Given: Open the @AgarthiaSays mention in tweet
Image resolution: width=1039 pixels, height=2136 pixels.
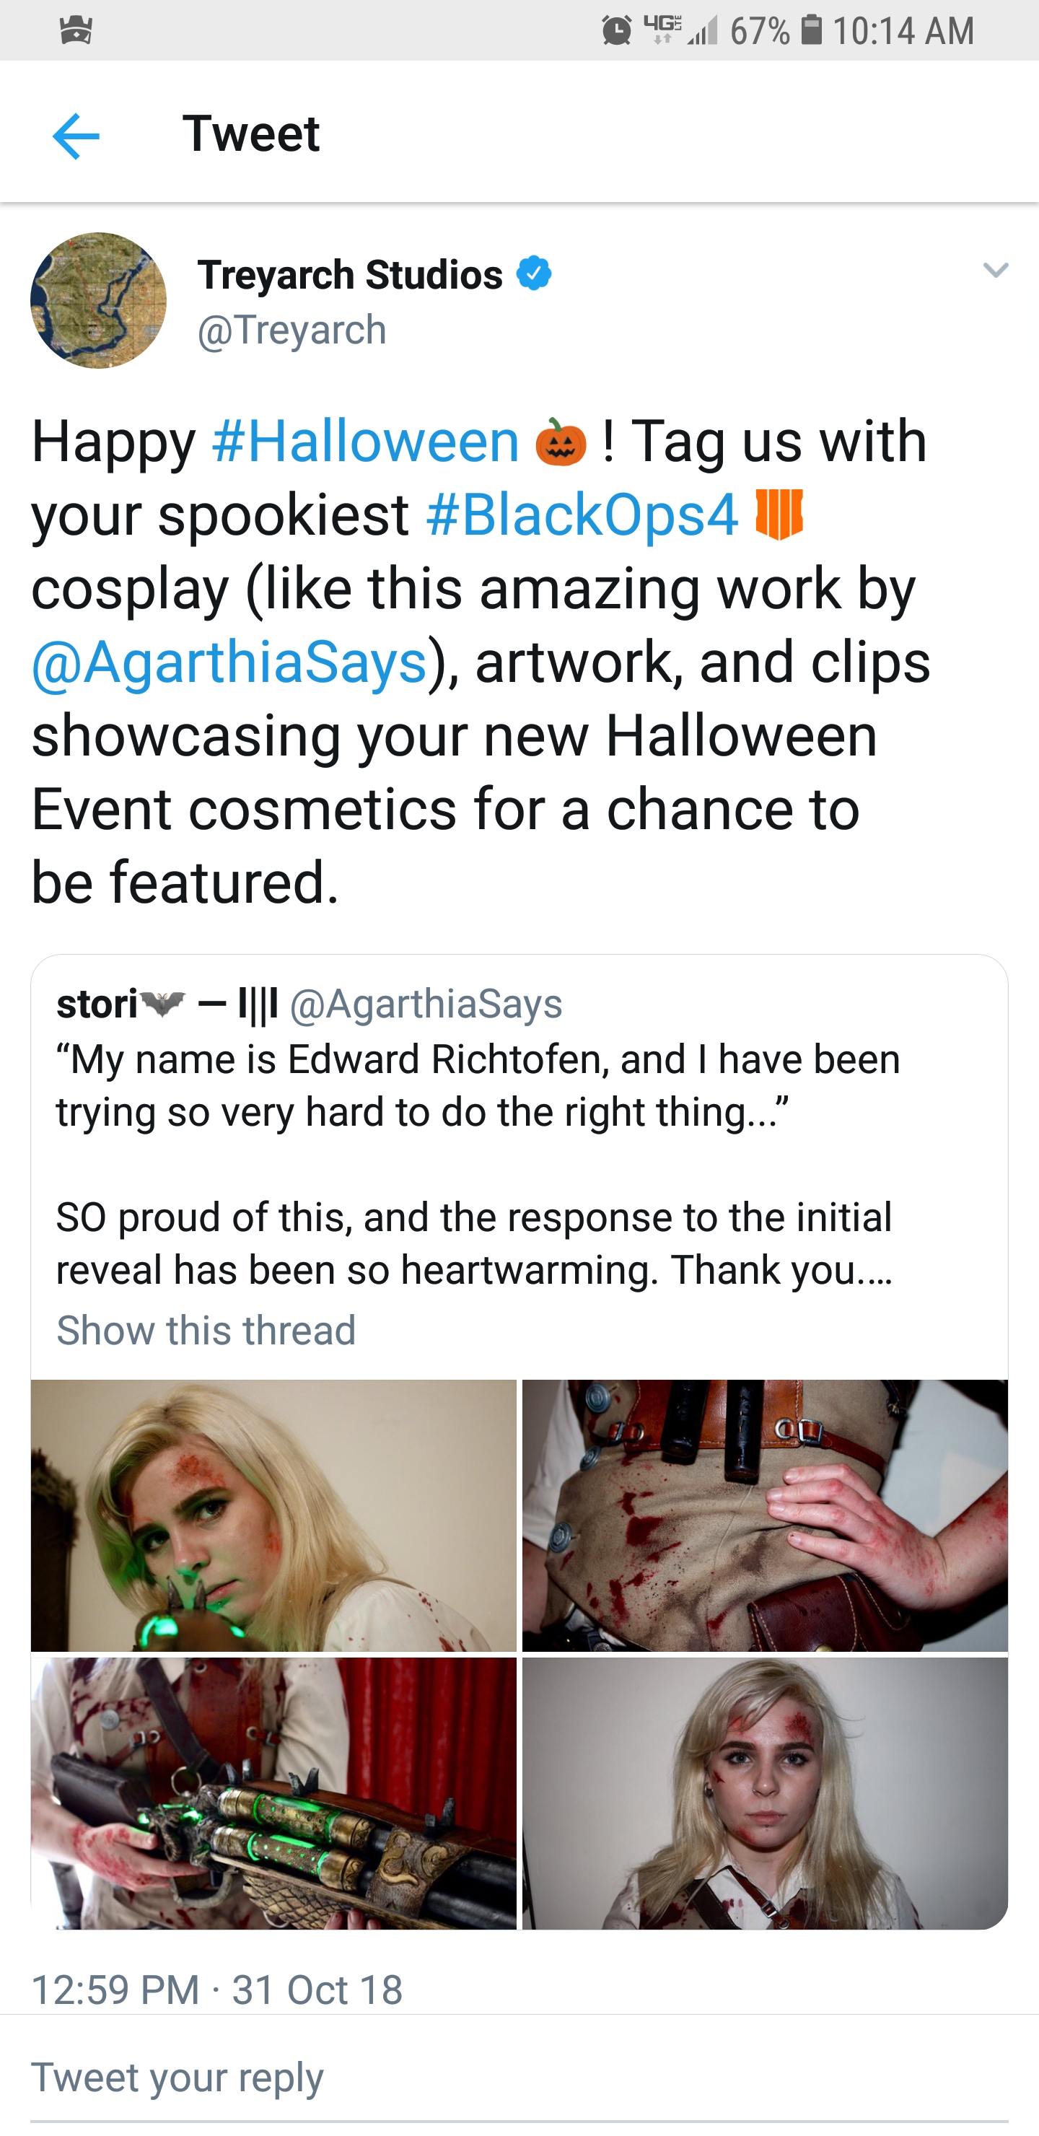Looking at the screenshot, I should coord(229,662).
